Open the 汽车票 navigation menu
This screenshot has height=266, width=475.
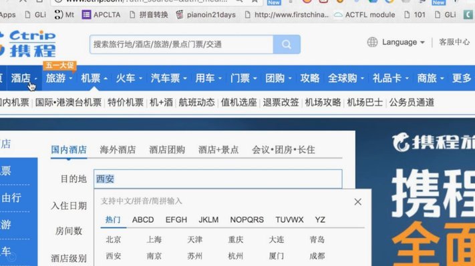tap(169, 78)
